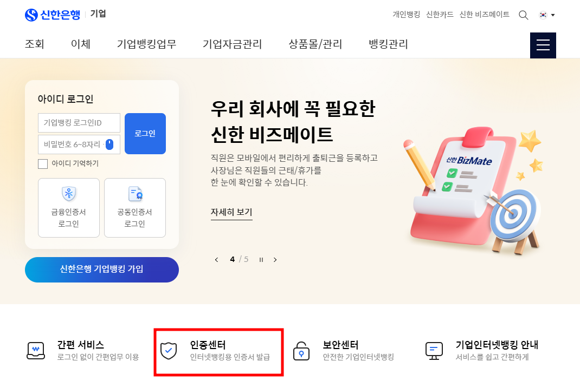This screenshot has height=381, width=580.
Task: Open 이체 menu
Action: pyautogui.click(x=81, y=44)
